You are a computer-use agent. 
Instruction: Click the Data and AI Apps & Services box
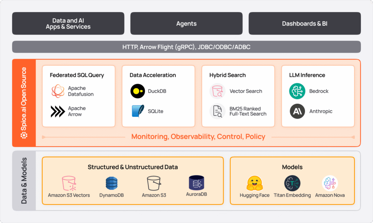point(68,24)
